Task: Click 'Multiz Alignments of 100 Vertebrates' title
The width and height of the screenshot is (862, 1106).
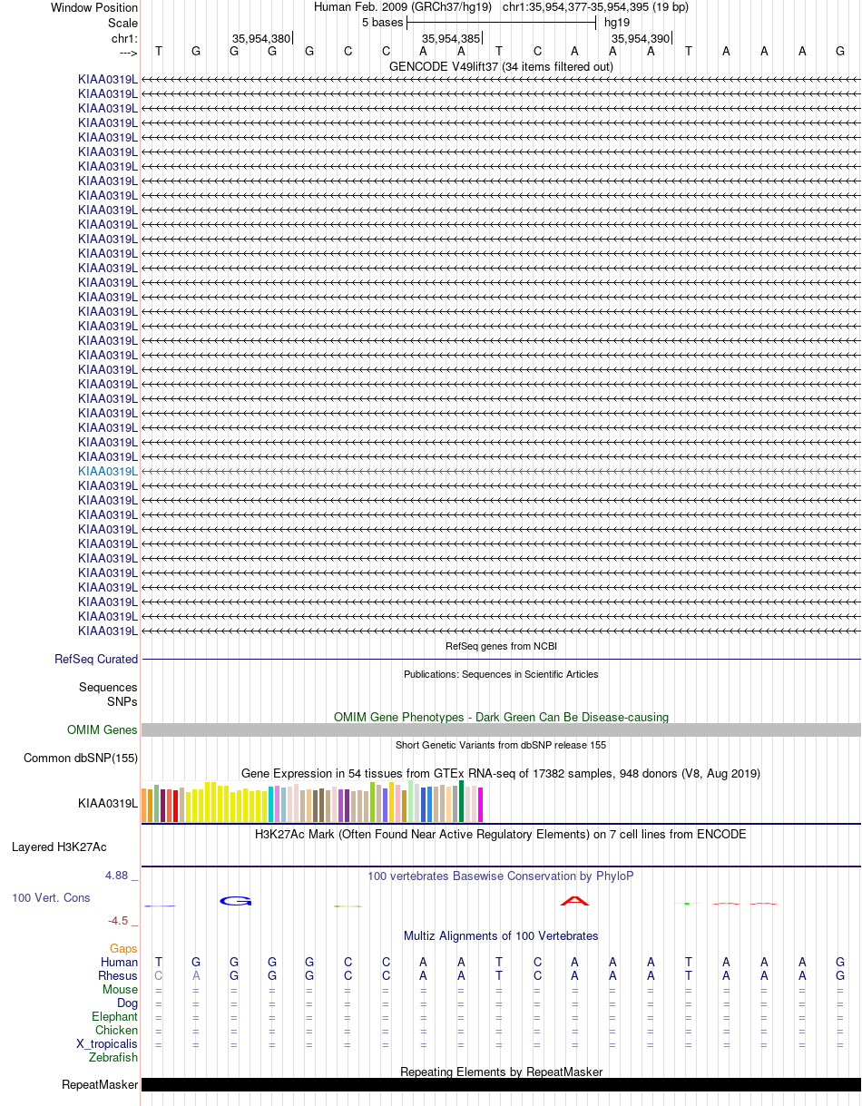Action: click(501, 936)
